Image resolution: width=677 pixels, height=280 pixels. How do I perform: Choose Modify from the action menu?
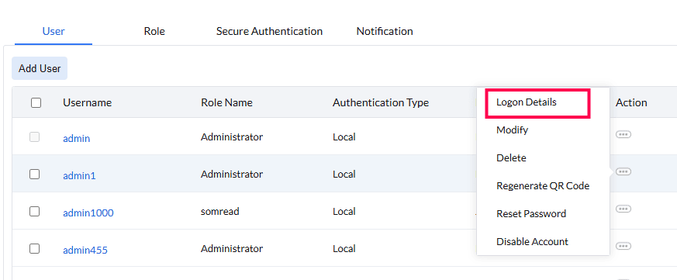(512, 130)
